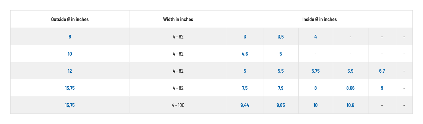Click outside diameter value 8
The width and height of the screenshot is (423, 124).
click(x=70, y=37)
